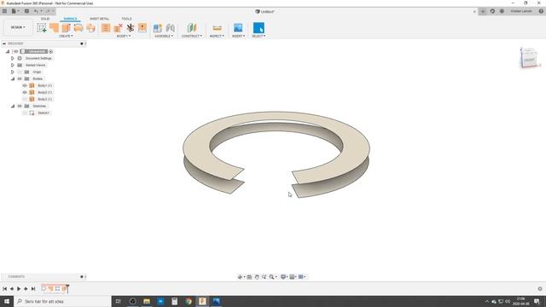Open the Create dropdown menu
This screenshot has width=546, height=307.
tap(66, 36)
